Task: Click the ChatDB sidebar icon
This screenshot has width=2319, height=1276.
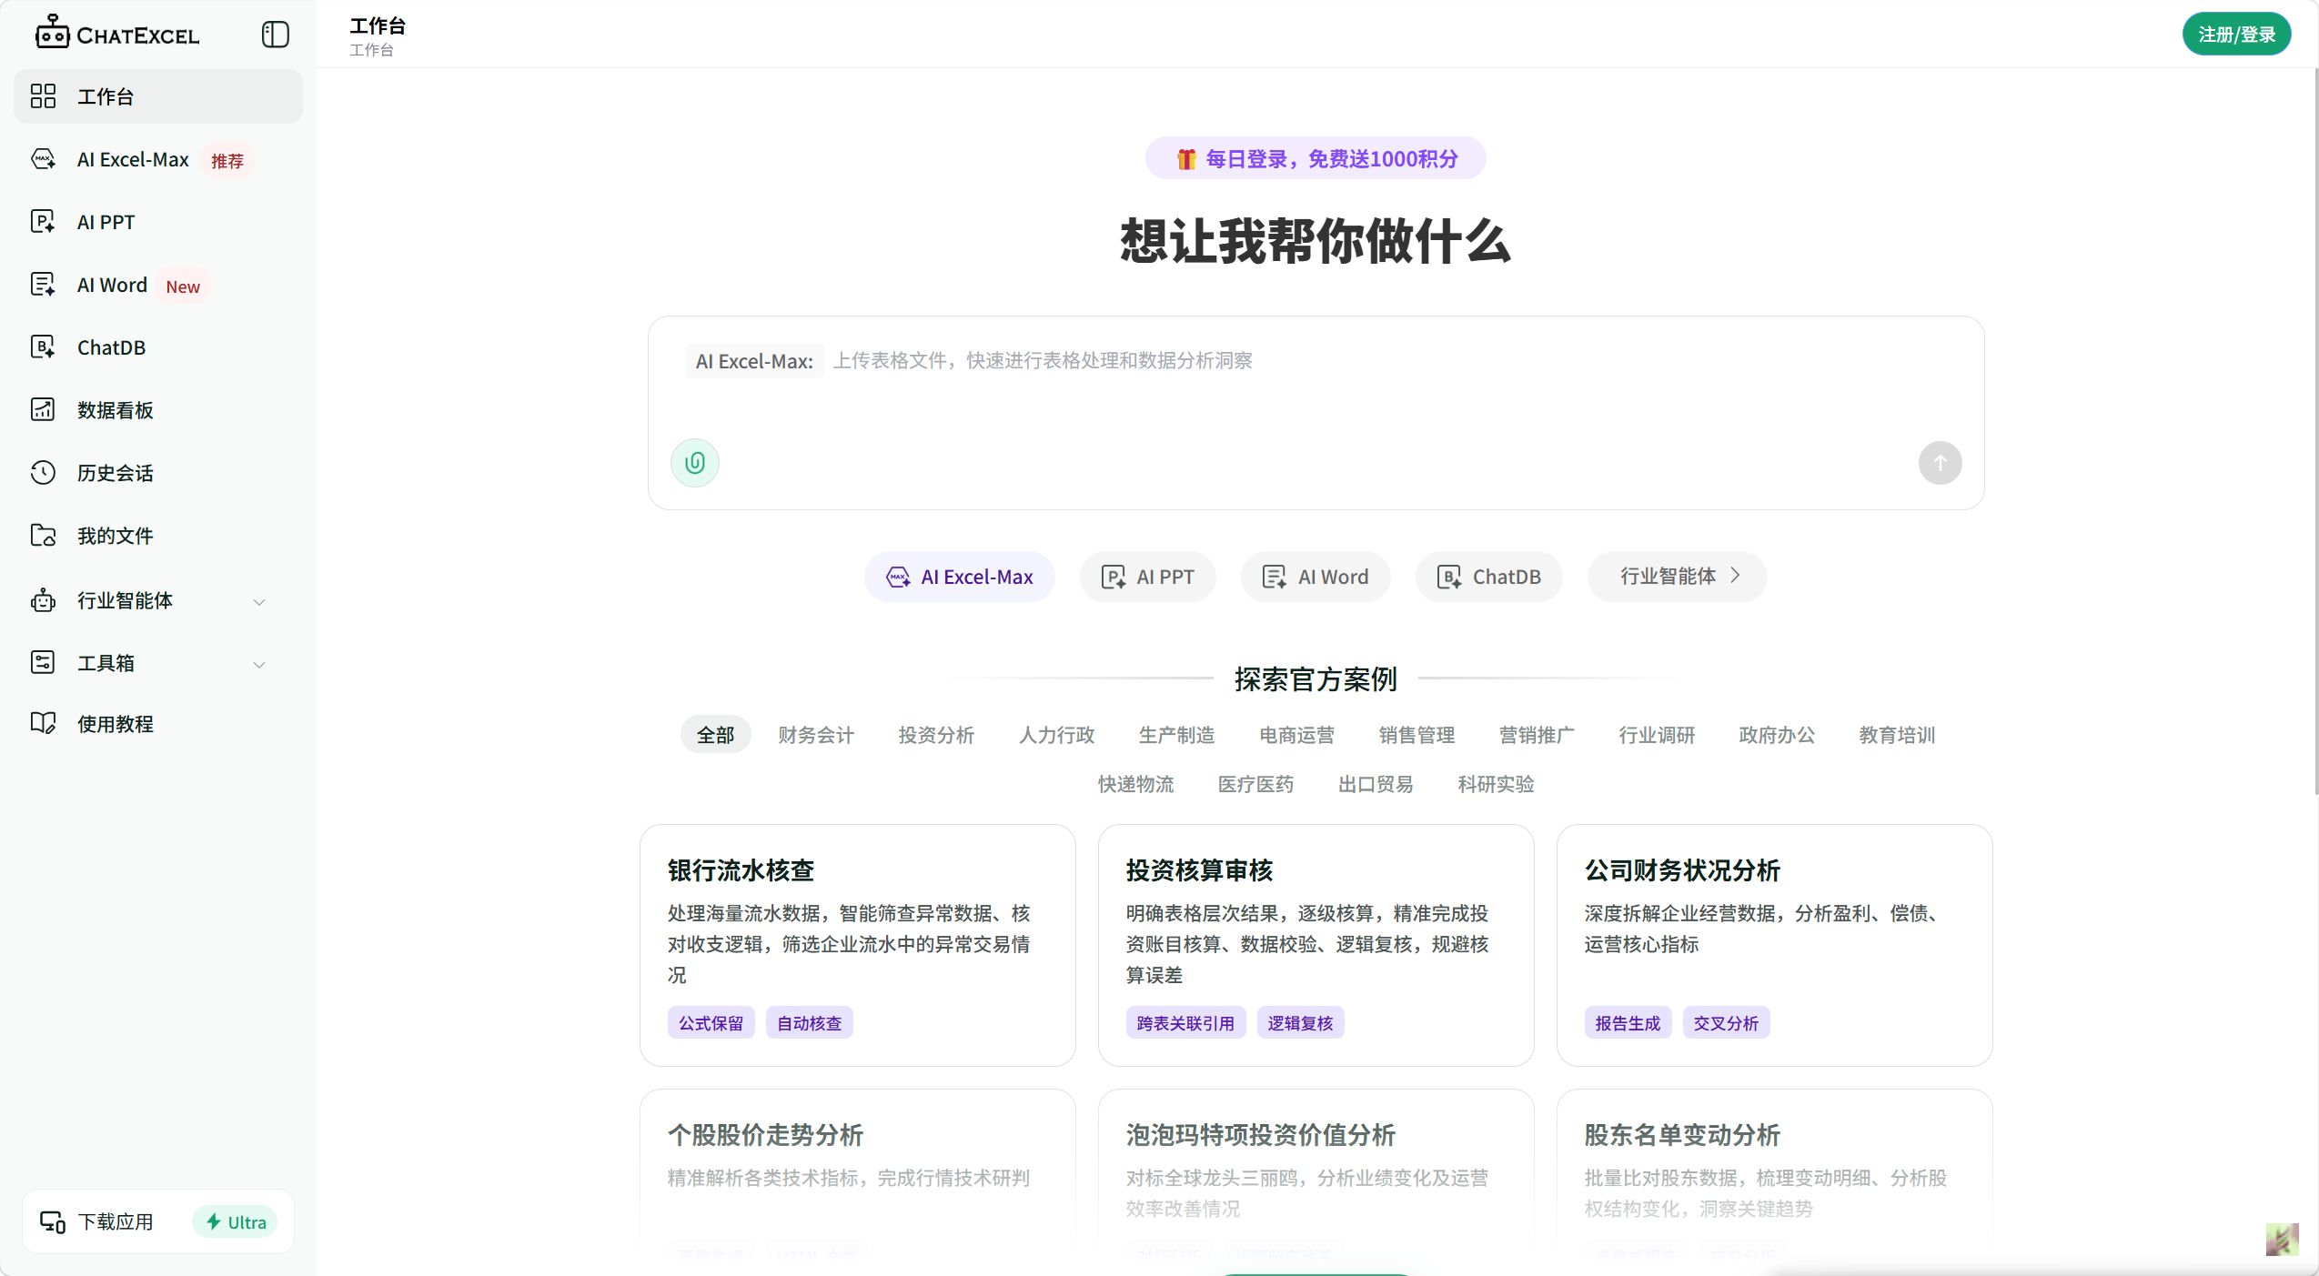Action: click(43, 347)
